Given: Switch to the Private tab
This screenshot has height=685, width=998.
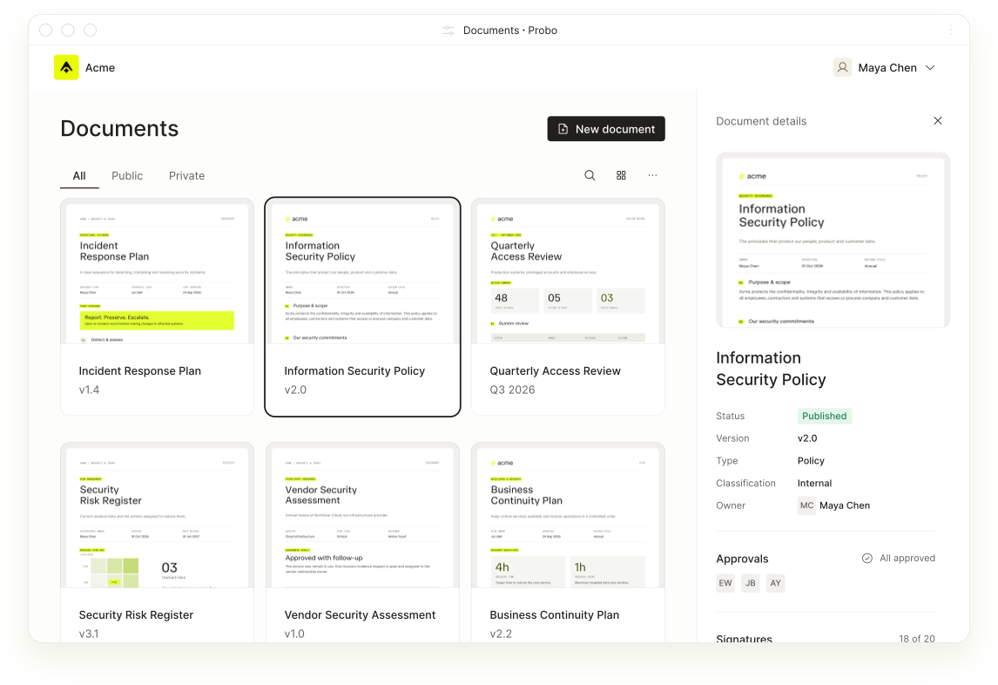Looking at the screenshot, I should [x=186, y=176].
